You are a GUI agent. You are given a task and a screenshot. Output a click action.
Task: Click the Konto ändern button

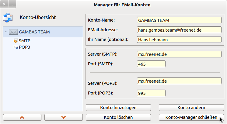pos(191,108)
